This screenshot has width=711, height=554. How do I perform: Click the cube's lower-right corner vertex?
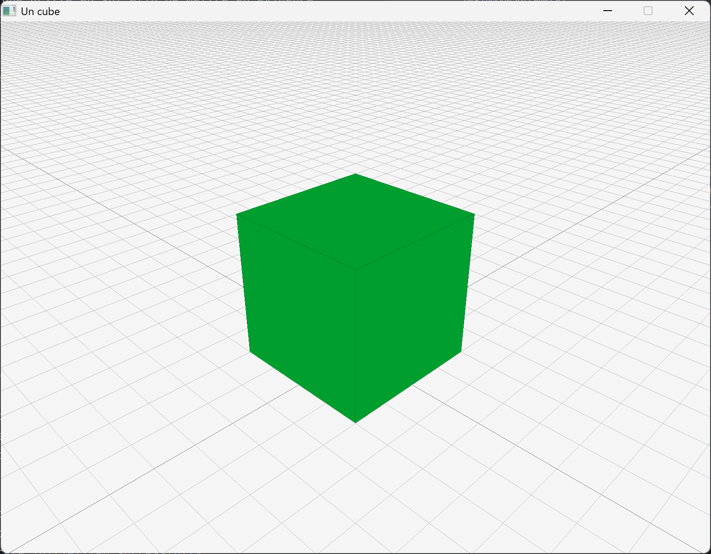461,351
